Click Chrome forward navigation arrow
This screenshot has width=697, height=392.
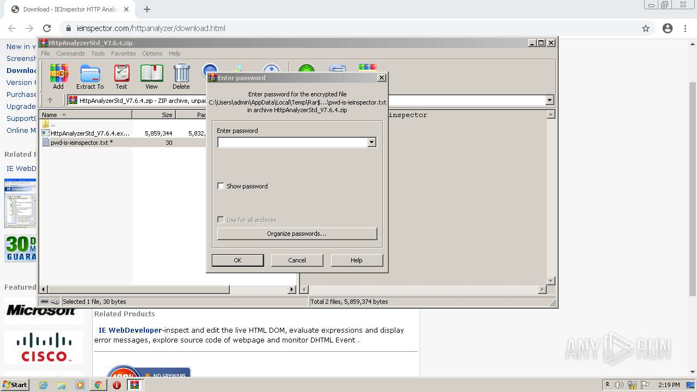29,28
